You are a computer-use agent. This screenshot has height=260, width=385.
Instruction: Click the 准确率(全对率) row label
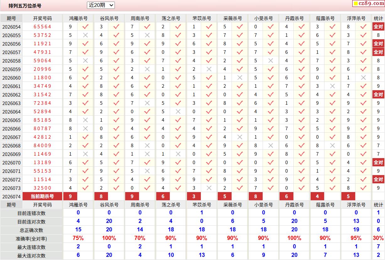pyautogui.click(x=31, y=239)
